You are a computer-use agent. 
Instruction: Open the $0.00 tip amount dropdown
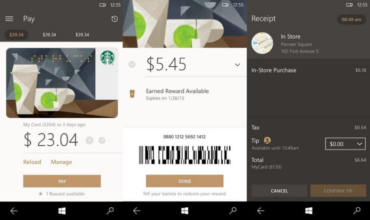(x=345, y=144)
